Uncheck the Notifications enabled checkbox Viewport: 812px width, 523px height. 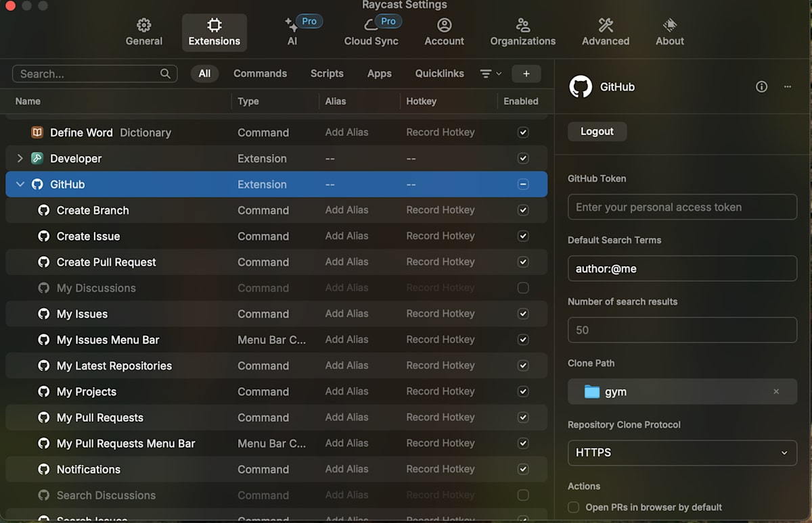522,469
